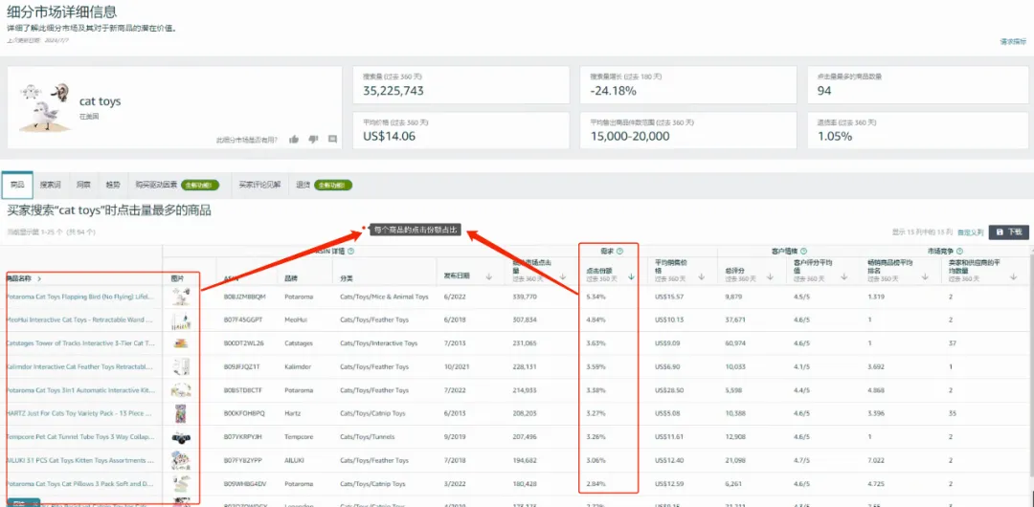Sort by 发布日期 arrow
Viewport: 1034px width, 507px height.
[488, 277]
